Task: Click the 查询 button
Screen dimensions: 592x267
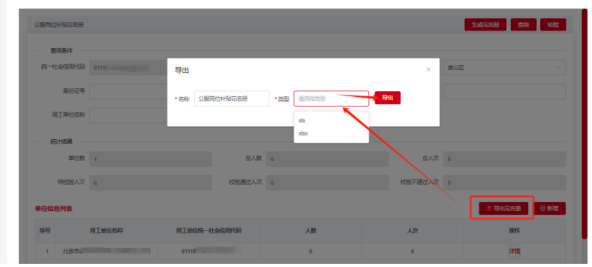Action: (x=523, y=25)
